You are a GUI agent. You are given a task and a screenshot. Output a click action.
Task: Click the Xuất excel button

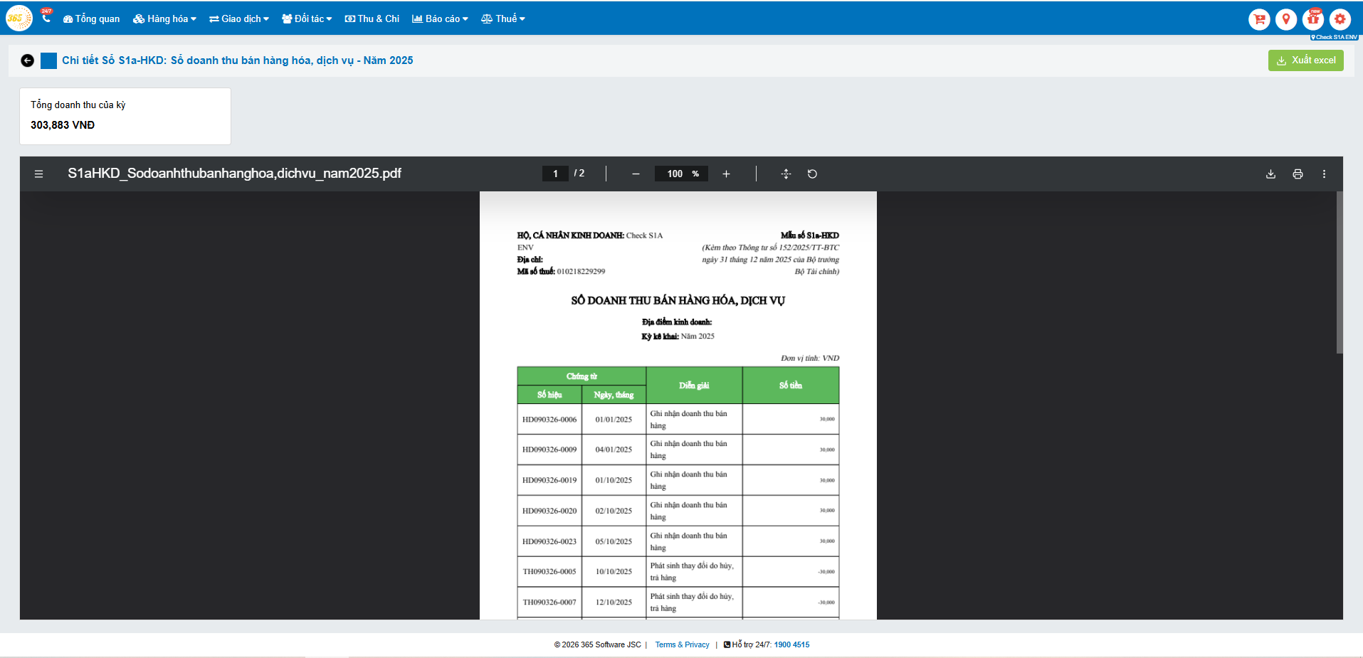point(1305,60)
